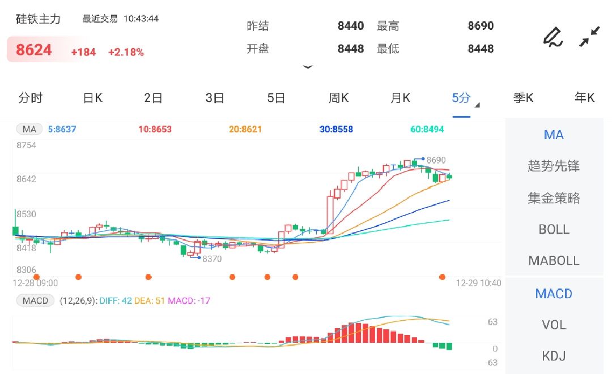Click the MA 5:8637 value
The image size is (612, 374).
pyautogui.click(x=62, y=129)
